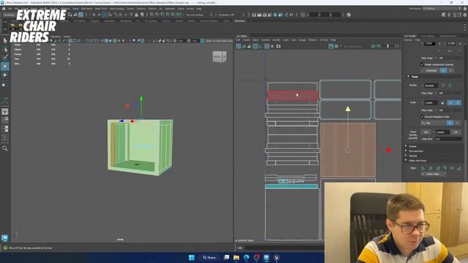Expand the Unfold section
This screenshot has width=468, height=263.
coord(407,156)
